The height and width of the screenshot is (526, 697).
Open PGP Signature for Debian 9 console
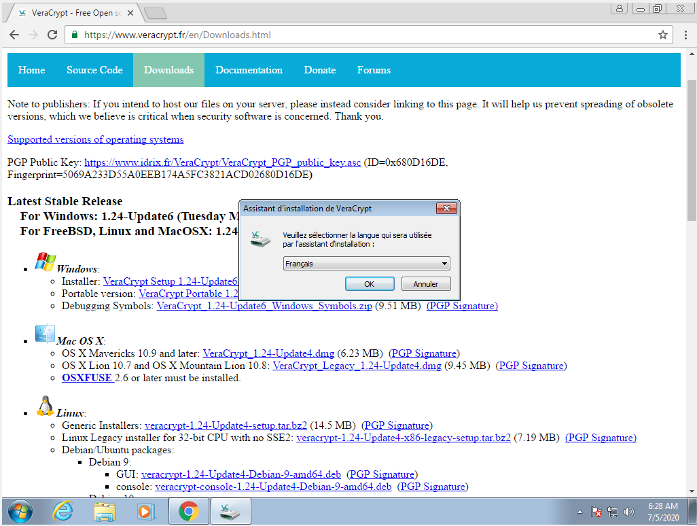pos(433,487)
